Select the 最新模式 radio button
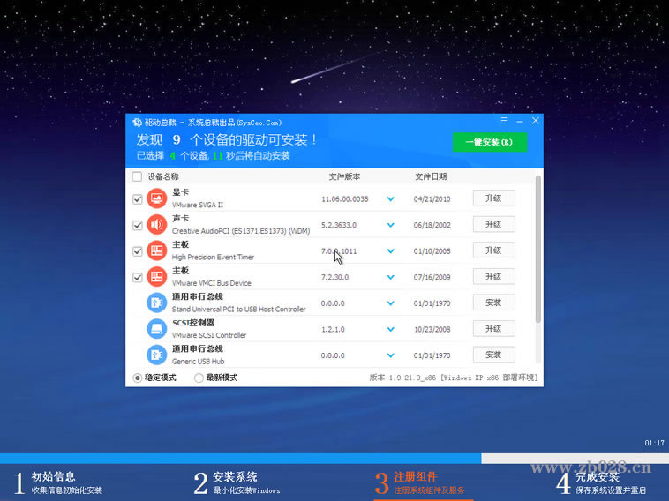This screenshot has width=669, height=501. click(x=199, y=378)
